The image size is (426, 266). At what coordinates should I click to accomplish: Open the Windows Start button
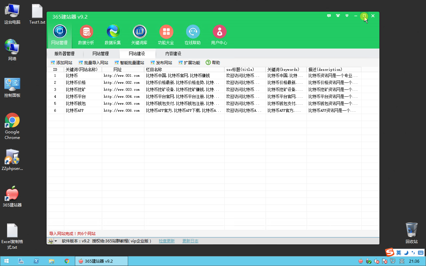6,261
